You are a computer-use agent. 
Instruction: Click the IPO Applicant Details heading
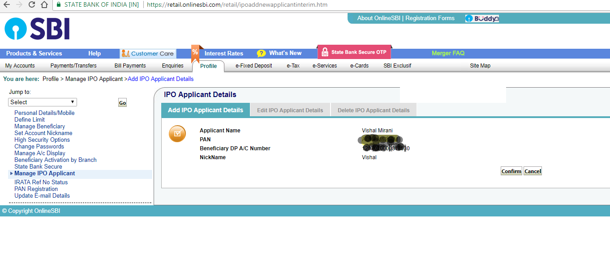pyautogui.click(x=200, y=95)
